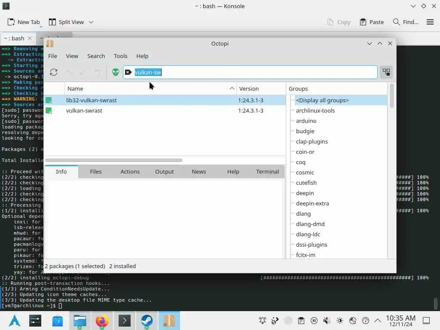Select the deepin-extra group
This screenshot has height=330, width=440.
point(312,203)
